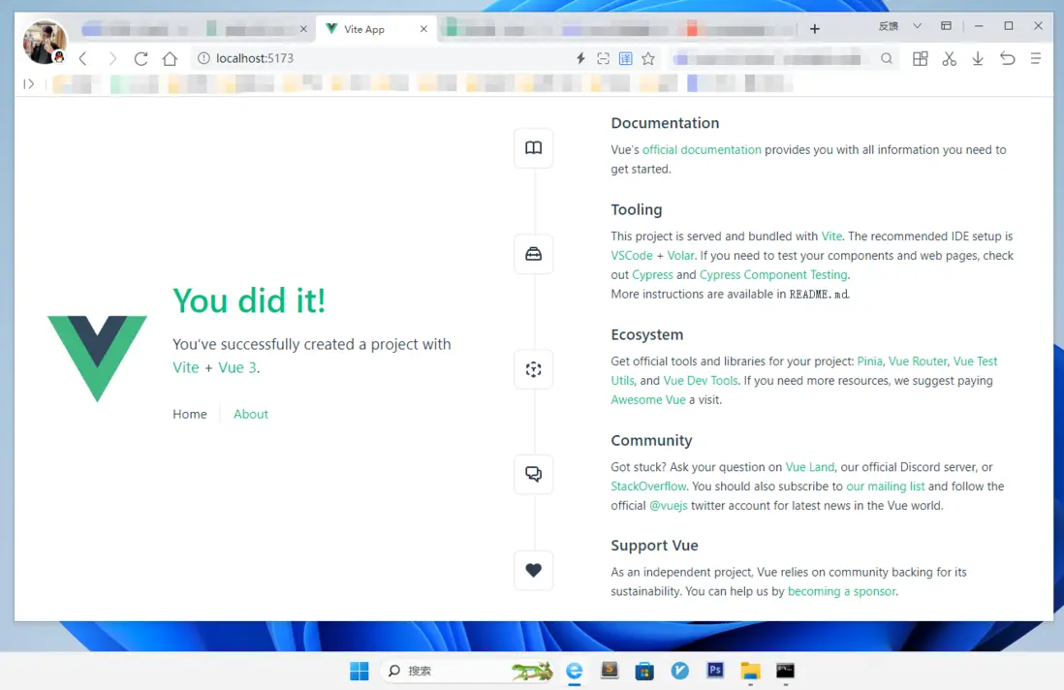The image size is (1064, 690).
Task: Open the Vue Land link
Action: pyautogui.click(x=809, y=467)
